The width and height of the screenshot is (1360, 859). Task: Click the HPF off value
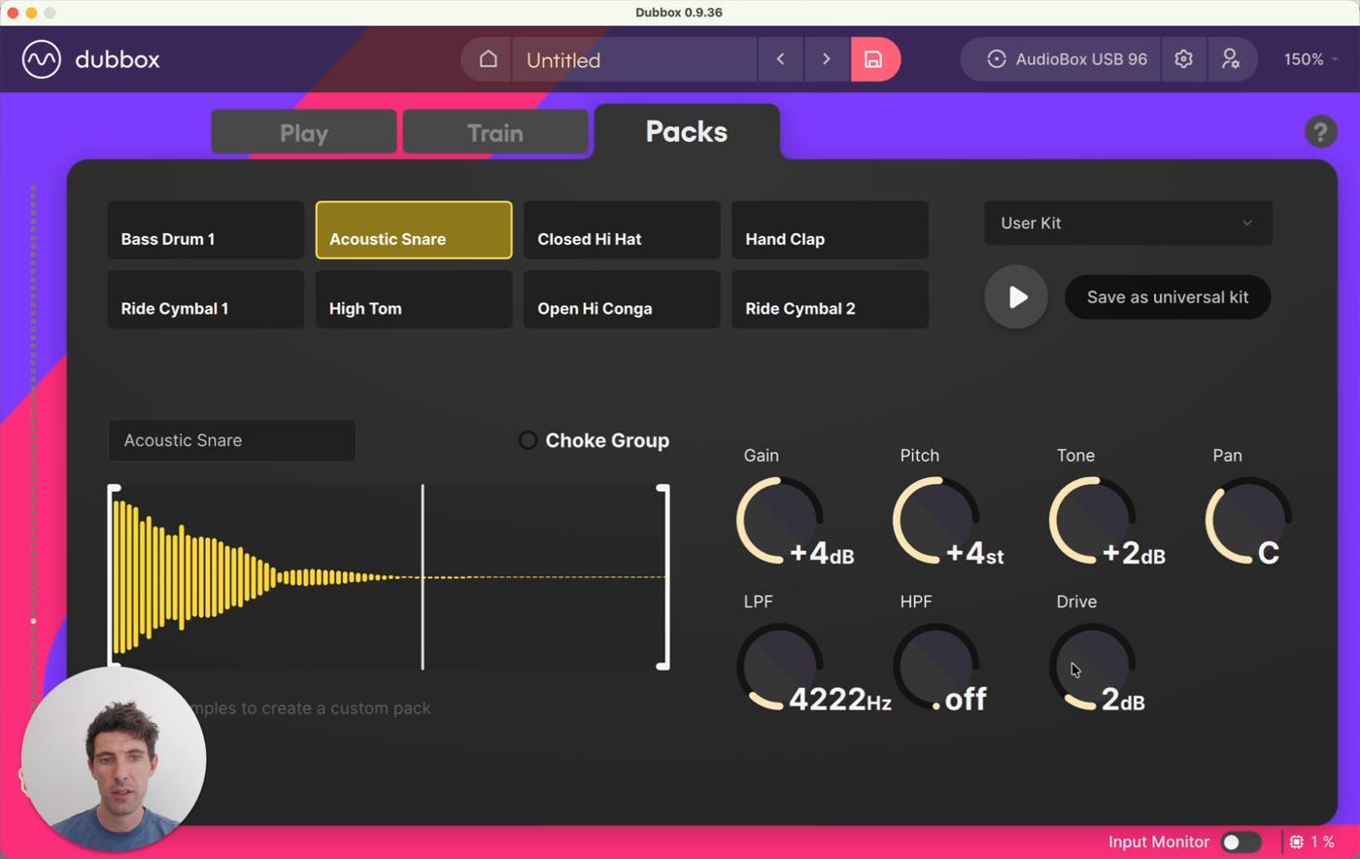(x=965, y=700)
